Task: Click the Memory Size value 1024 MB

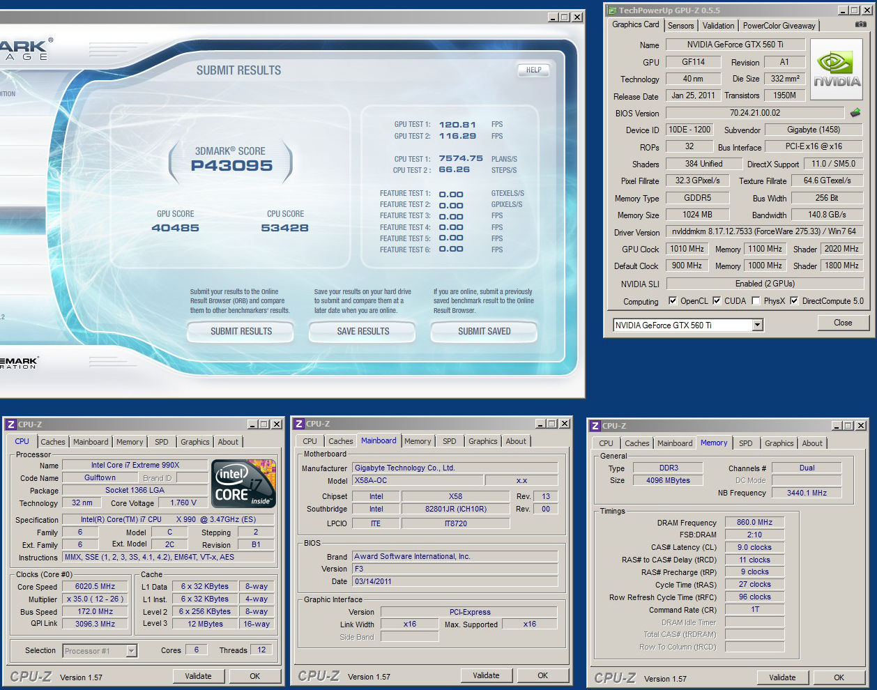Action: (697, 215)
